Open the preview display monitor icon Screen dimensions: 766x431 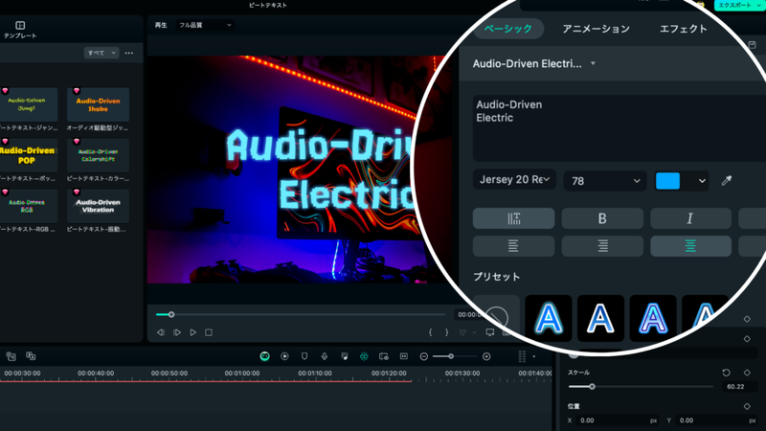tap(490, 332)
